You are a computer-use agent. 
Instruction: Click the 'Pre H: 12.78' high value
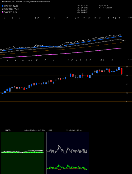[x=82, y=8]
